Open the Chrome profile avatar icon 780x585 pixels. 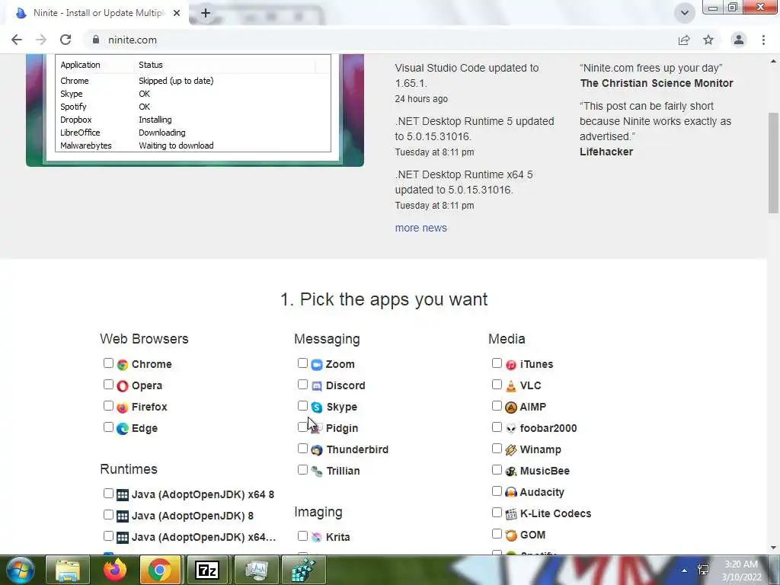pos(739,40)
